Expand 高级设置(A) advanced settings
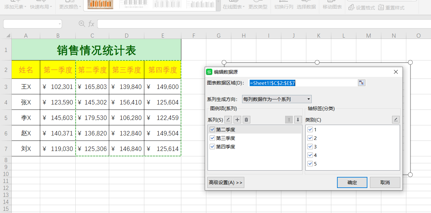Viewport: 431px width, 213px height. point(226,183)
